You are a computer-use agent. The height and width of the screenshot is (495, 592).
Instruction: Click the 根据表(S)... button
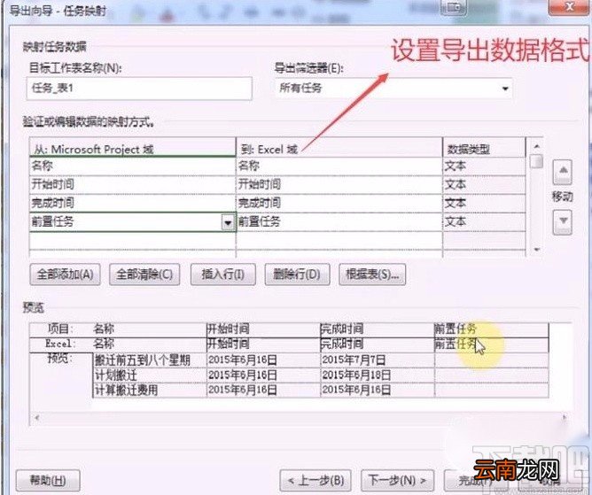click(372, 275)
